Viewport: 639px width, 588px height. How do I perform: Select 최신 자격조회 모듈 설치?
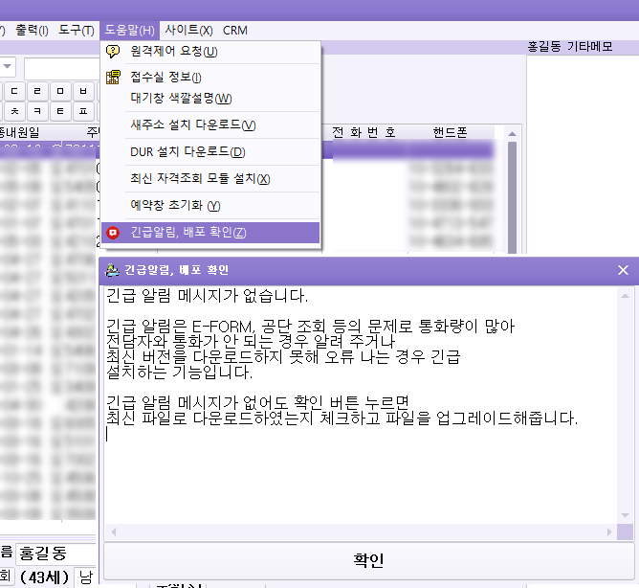pyautogui.click(x=200, y=178)
